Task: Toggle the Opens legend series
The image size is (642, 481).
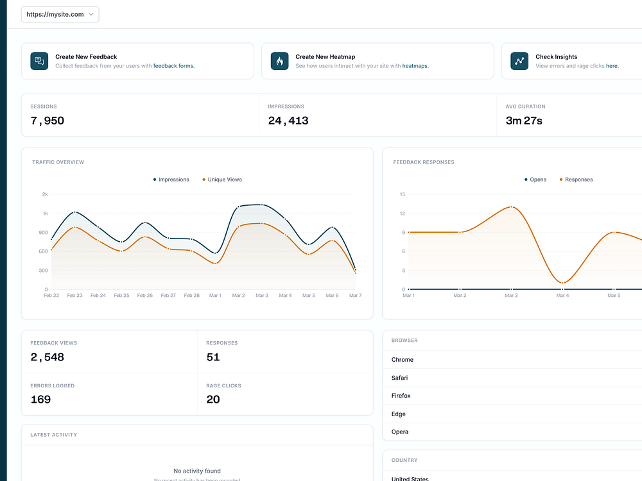Action: (x=535, y=180)
